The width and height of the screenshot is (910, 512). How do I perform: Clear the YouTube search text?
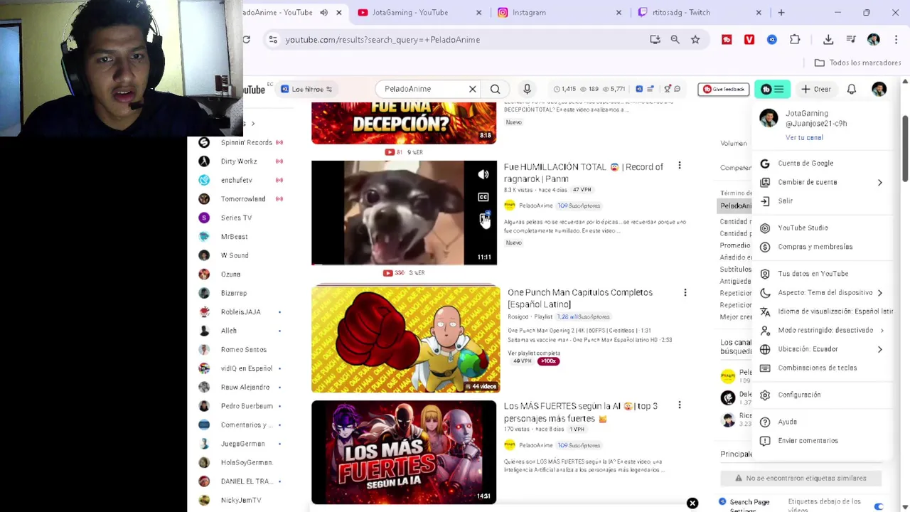click(x=472, y=89)
